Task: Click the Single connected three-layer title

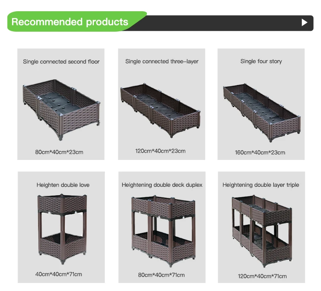Action: tap(162, 61)
